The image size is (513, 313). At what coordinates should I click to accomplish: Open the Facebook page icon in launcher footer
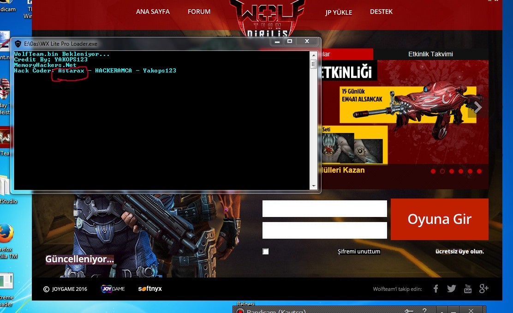coord(436,289)
